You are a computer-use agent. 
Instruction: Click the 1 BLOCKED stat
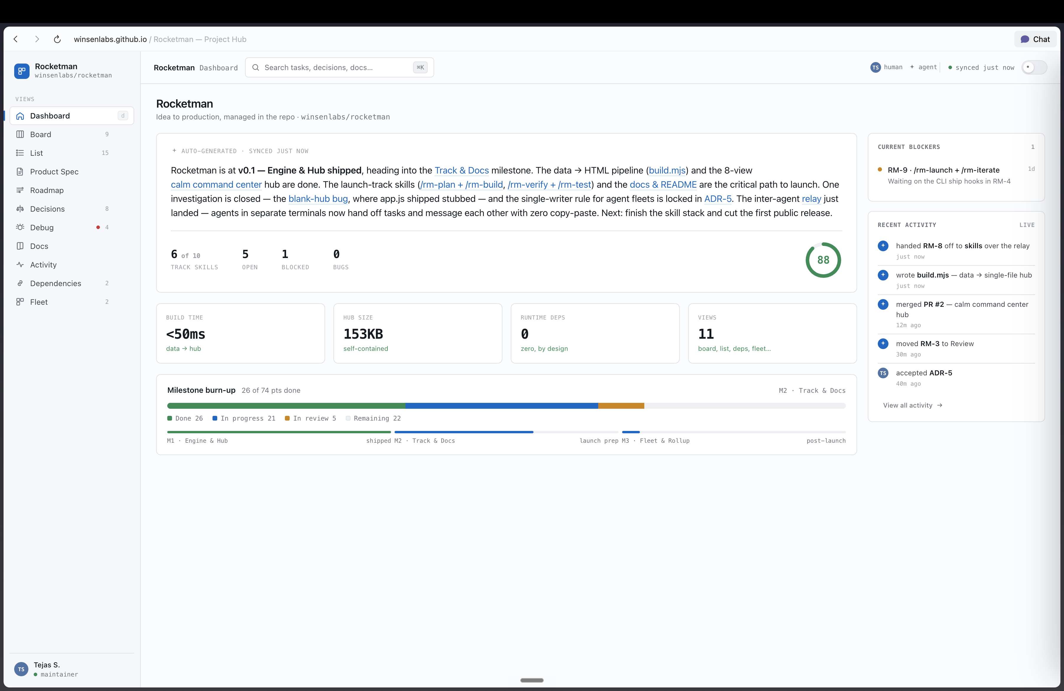tap(295, 260)
